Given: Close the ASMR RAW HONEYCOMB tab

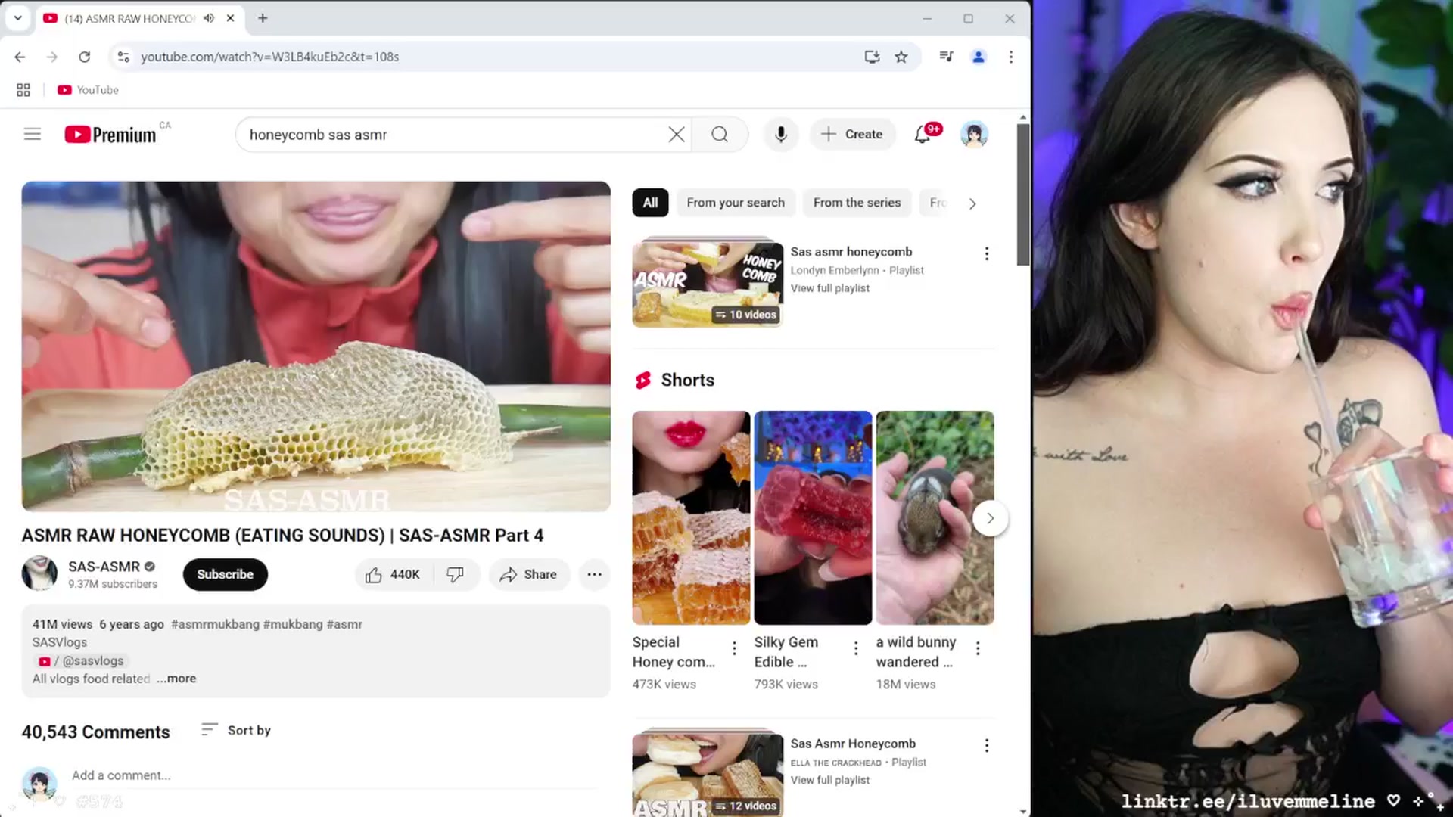Looking at the screenshot, I should click(x=231, y=18).
